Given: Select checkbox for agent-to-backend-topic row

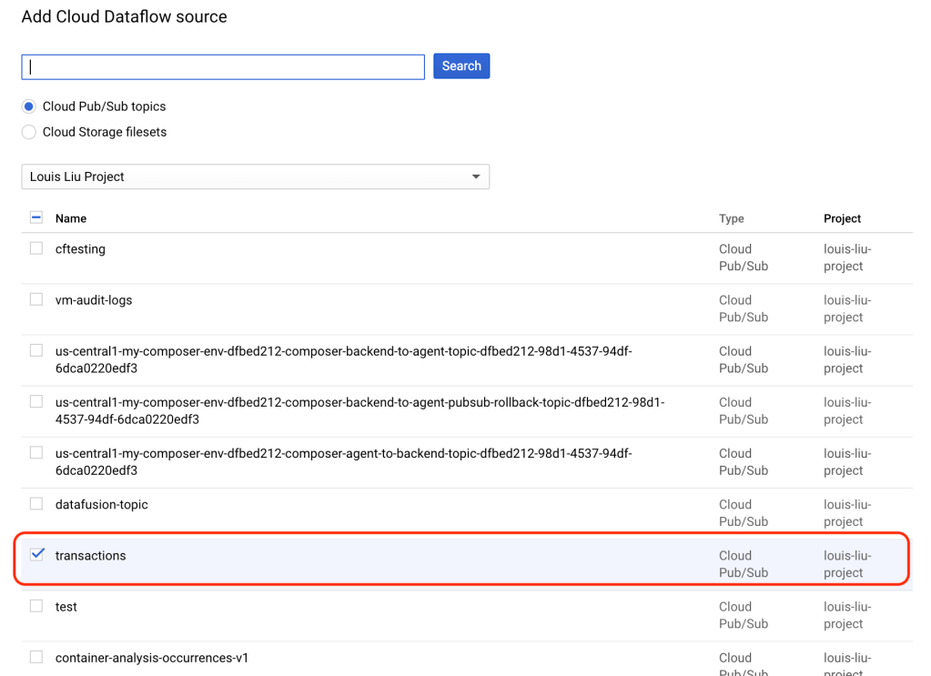Looking at the screenshot, I should pos(36,452).
